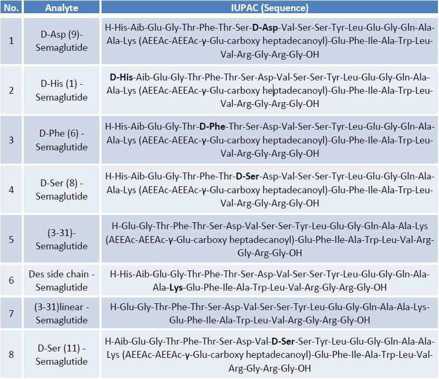Click the bold 'D-Ser' in row 8 sequence
439x379 pixels.
click(x=283, y=341)
